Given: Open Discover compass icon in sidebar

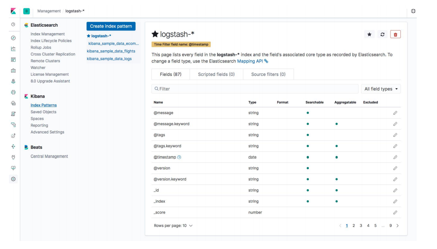Looking at the screenshot, I should click(x=13, y=38).
